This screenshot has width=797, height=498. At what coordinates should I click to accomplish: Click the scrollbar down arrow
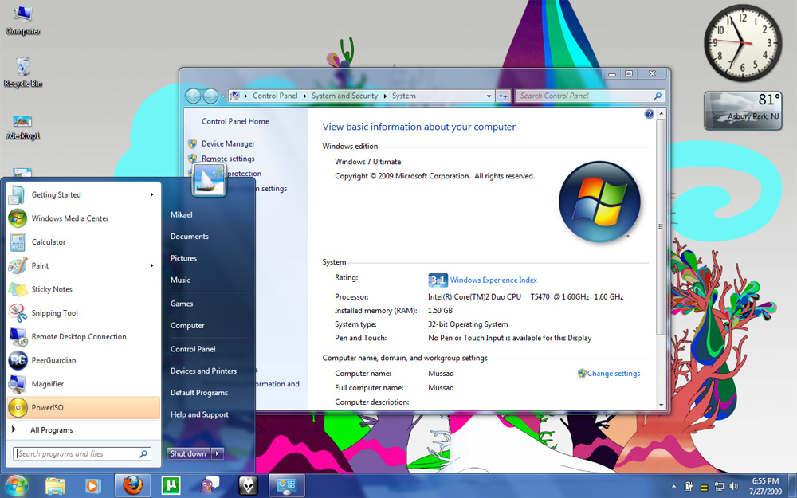(661, 405)
